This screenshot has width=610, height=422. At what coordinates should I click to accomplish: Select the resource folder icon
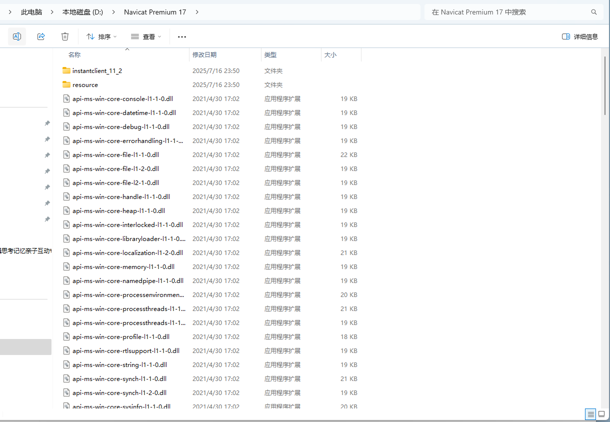66,84
